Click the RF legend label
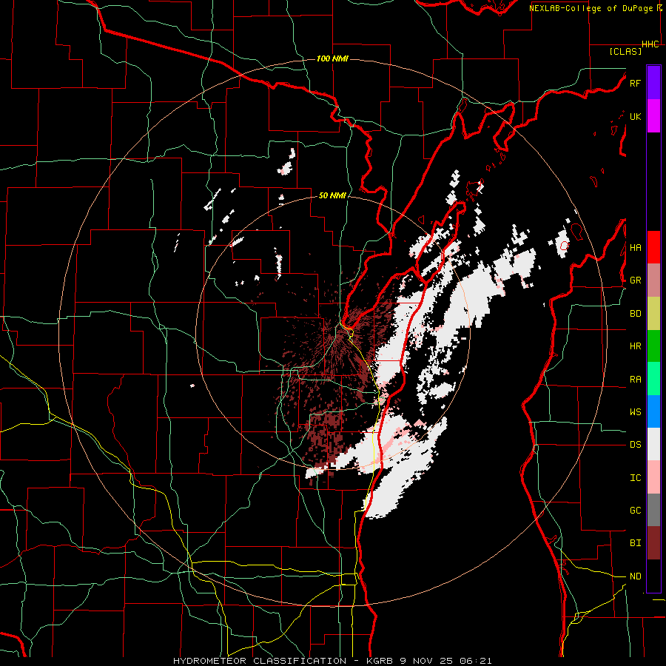This screenshot has height=666, width=666. click(635, 83)
